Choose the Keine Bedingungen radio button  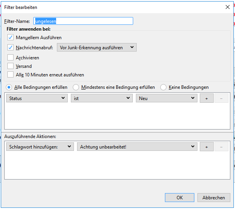coord(163,87)
